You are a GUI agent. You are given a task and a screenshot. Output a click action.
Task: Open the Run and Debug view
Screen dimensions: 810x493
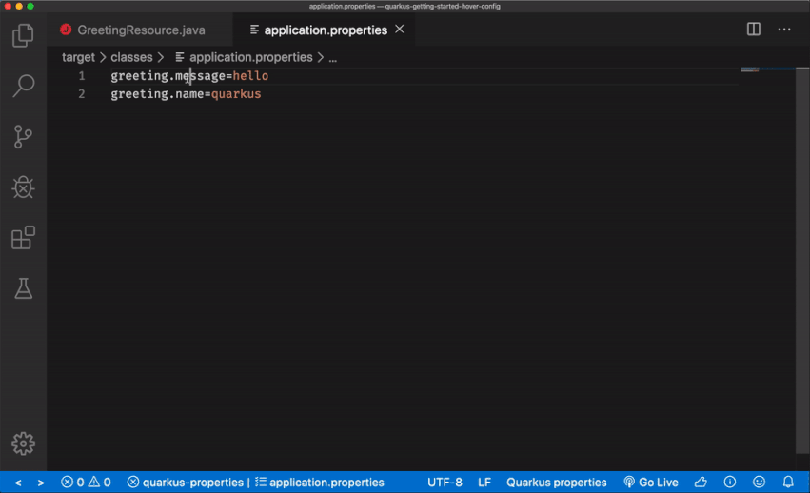(x=23, y=187)
